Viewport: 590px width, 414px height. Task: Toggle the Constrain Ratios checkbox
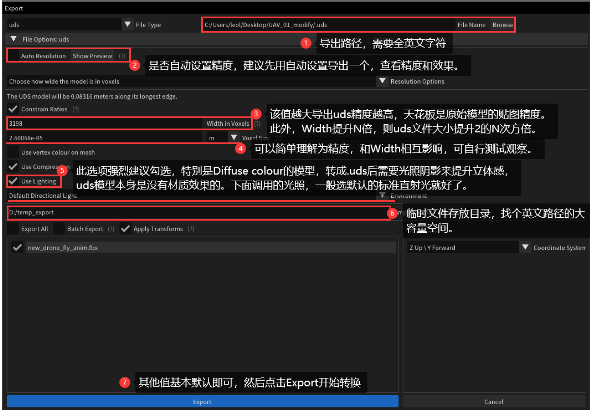[x=13, y=109]
